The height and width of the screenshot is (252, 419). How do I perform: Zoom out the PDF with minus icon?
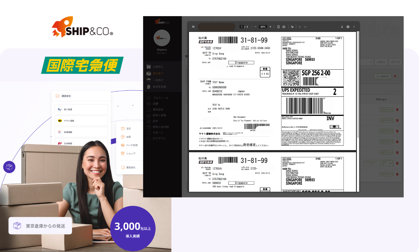click(256, 27)
